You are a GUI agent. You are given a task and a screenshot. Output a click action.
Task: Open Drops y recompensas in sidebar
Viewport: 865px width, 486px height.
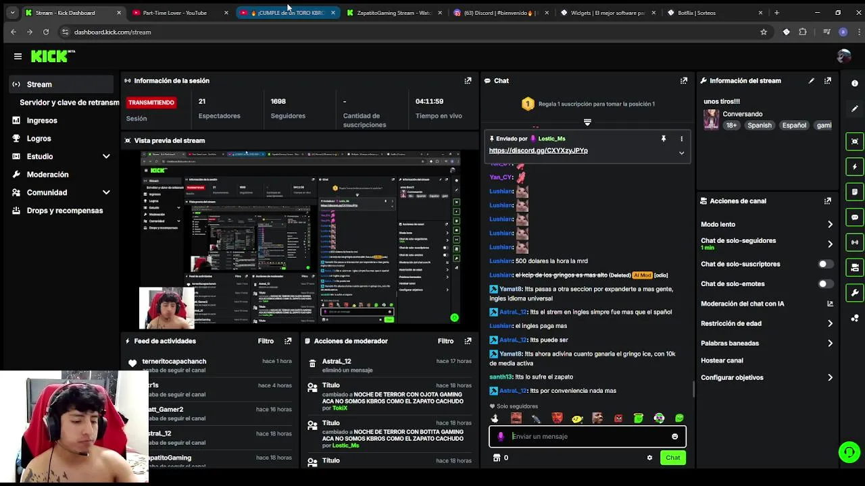65,211
